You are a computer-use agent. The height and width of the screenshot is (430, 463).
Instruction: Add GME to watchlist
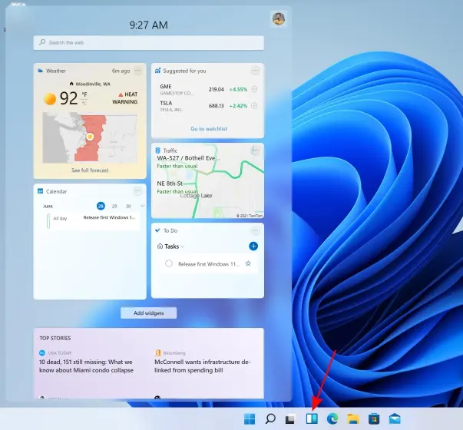(254, 89)
